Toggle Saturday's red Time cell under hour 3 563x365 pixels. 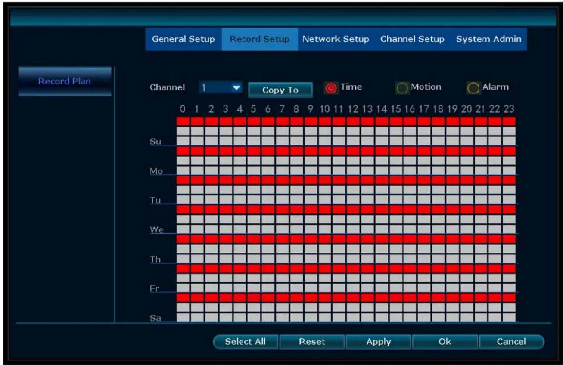point(226,297)
